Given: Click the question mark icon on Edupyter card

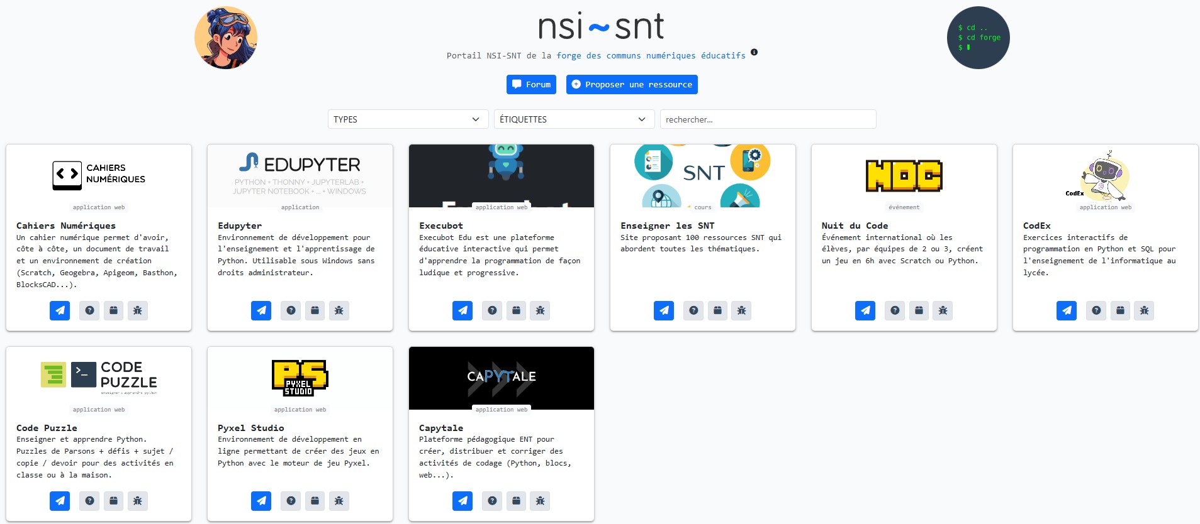Looking at the screenshot, I should pos(291,310).
